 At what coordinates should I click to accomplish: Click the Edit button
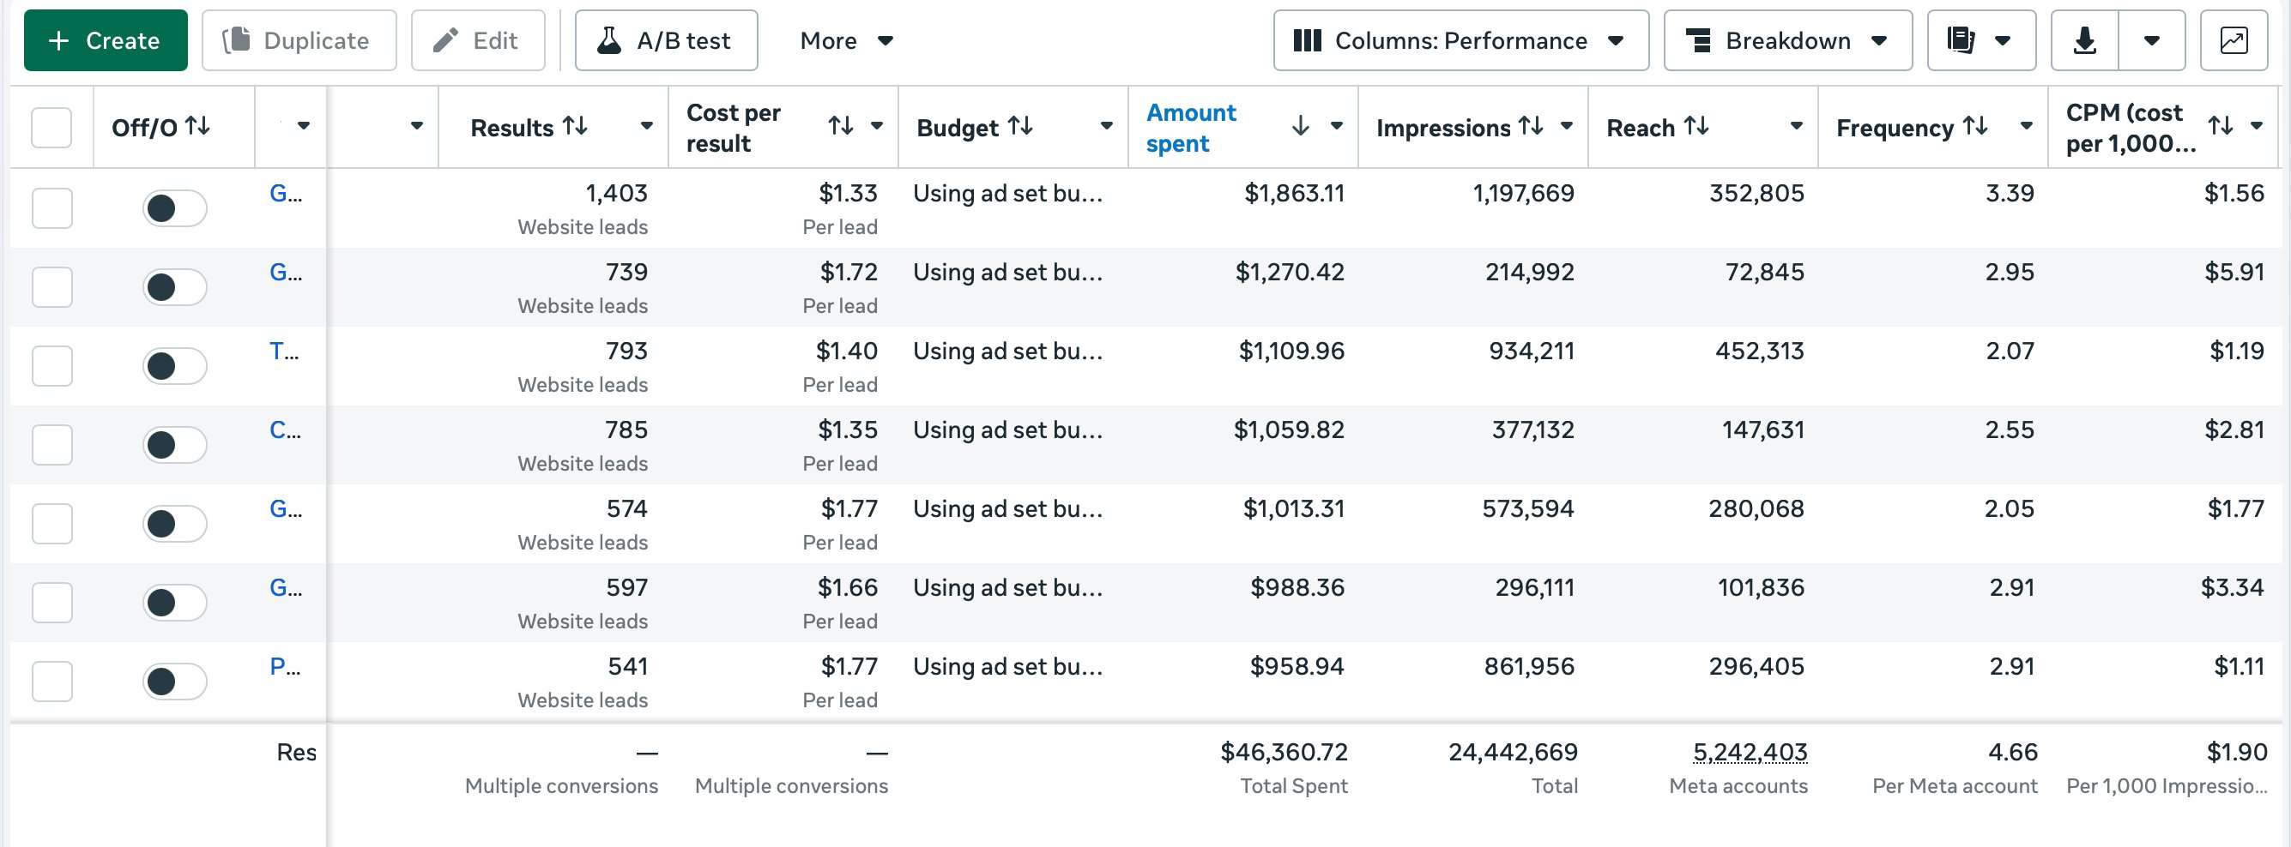point(478,41)
